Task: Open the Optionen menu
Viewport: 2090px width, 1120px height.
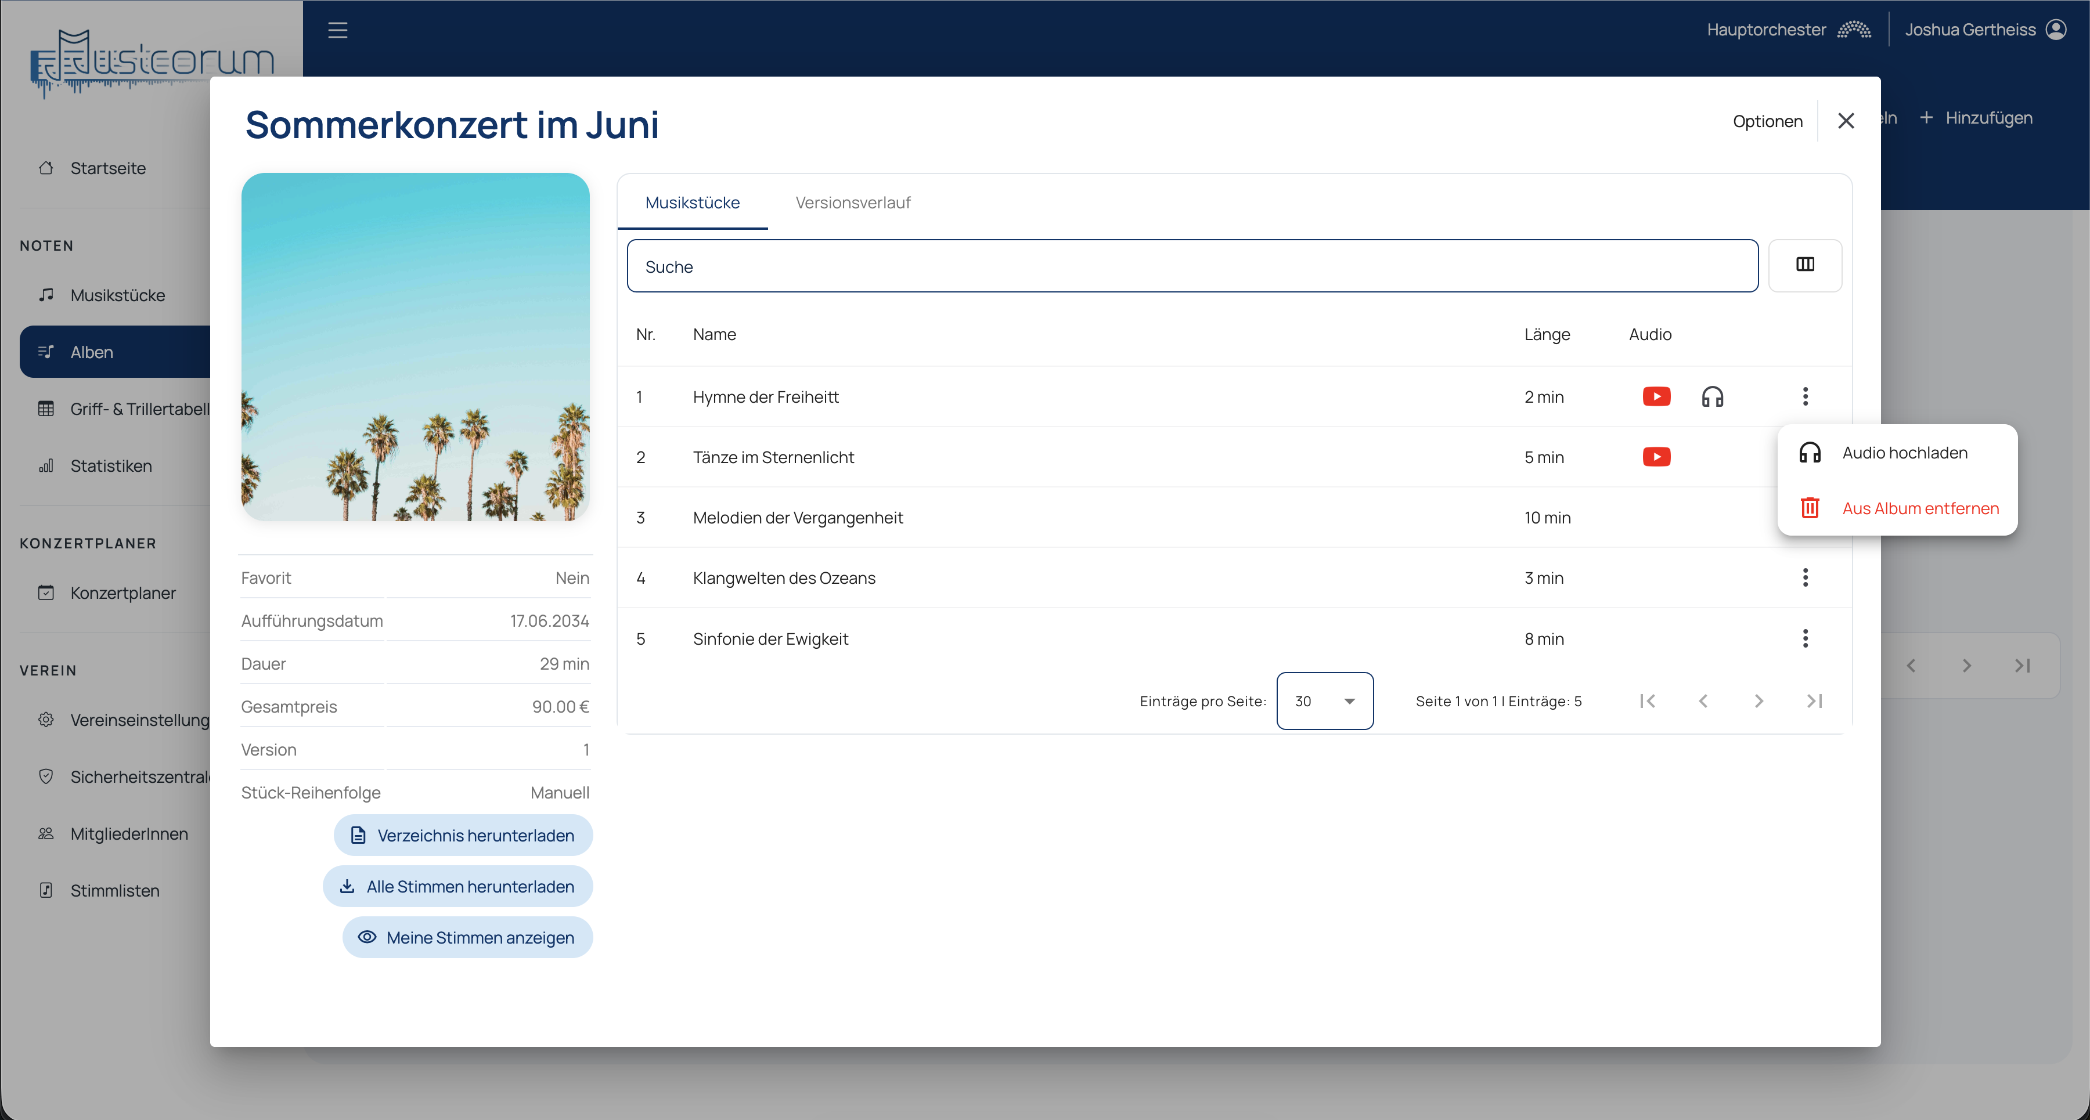Action: coord(1767,121)
